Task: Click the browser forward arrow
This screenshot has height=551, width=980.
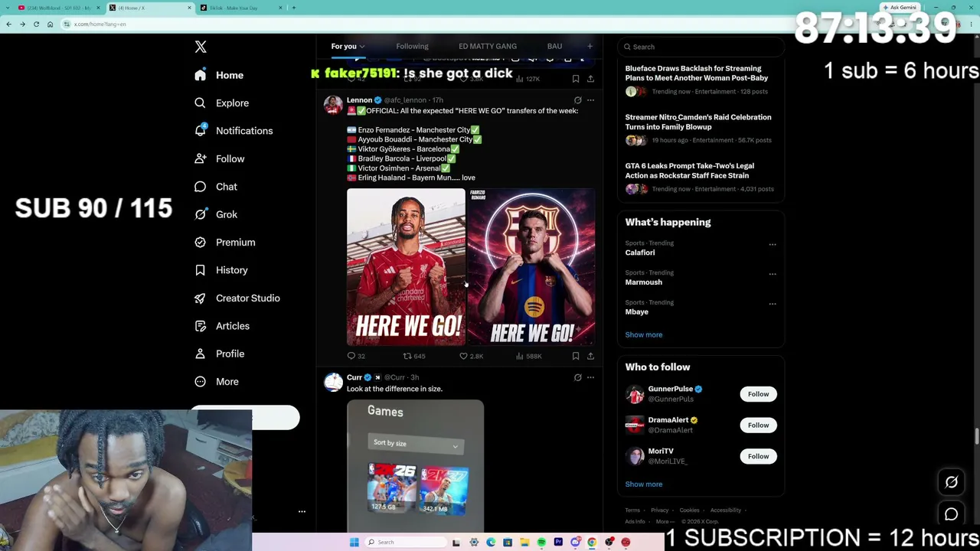Action: click(22, 24)
